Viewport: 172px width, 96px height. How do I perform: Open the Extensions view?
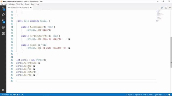coord(3,33)
